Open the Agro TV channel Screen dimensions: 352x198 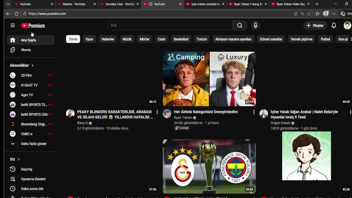pos(31,95)
